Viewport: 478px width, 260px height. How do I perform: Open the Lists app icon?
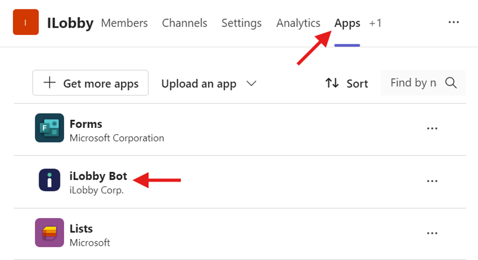50,232
